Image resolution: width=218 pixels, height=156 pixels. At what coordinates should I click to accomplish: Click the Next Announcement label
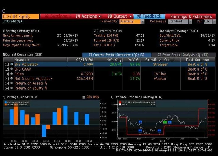[x=18, y=35]
